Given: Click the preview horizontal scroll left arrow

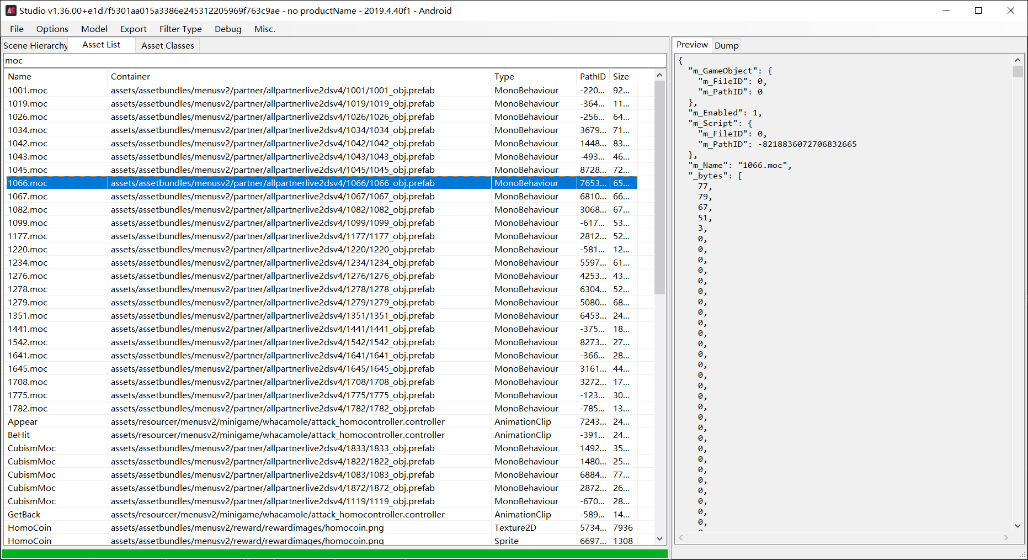Looking at the screenshot, I should click(x=681, y=537).
